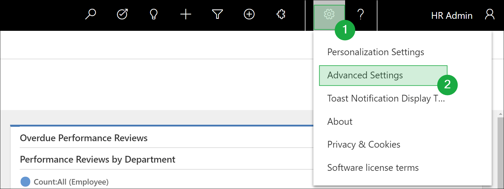The width and height of the screenshot is (504, 189).
Task: Open the Advanced Find funnel icon
Action: (217, 14)
